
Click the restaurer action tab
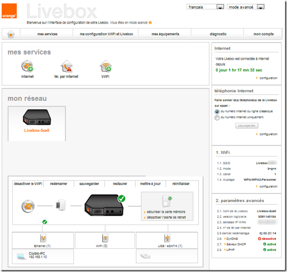point(120,184)
